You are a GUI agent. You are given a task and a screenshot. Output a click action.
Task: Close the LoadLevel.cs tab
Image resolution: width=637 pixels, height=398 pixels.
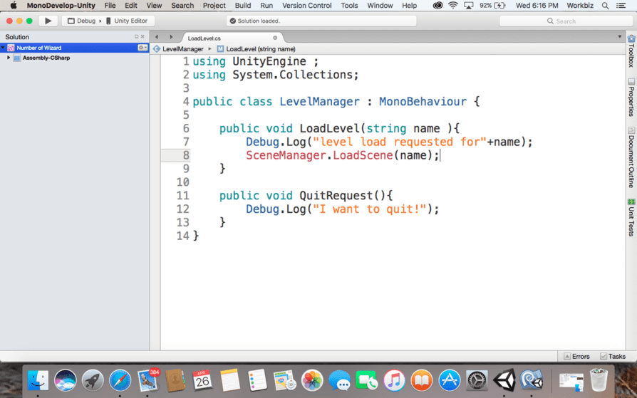pos(275,38)
